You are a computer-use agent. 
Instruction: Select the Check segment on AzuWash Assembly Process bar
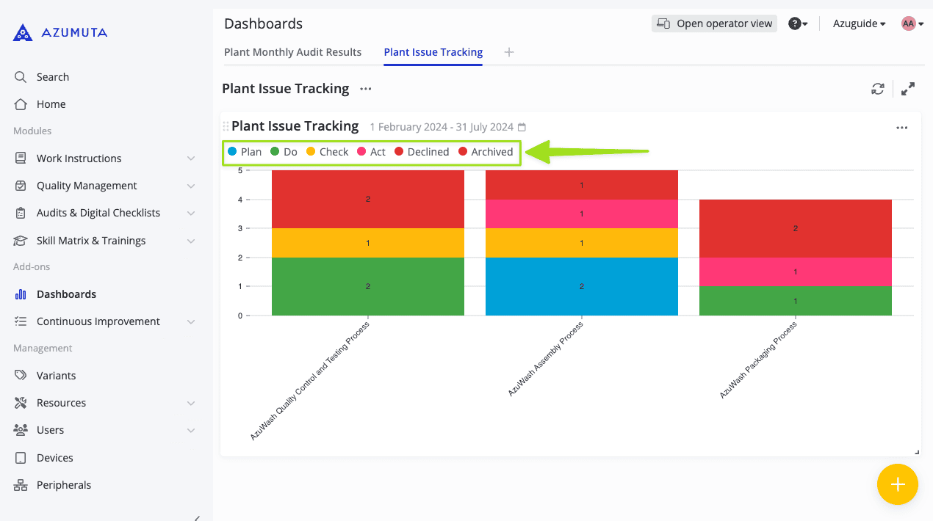(581, 242)
